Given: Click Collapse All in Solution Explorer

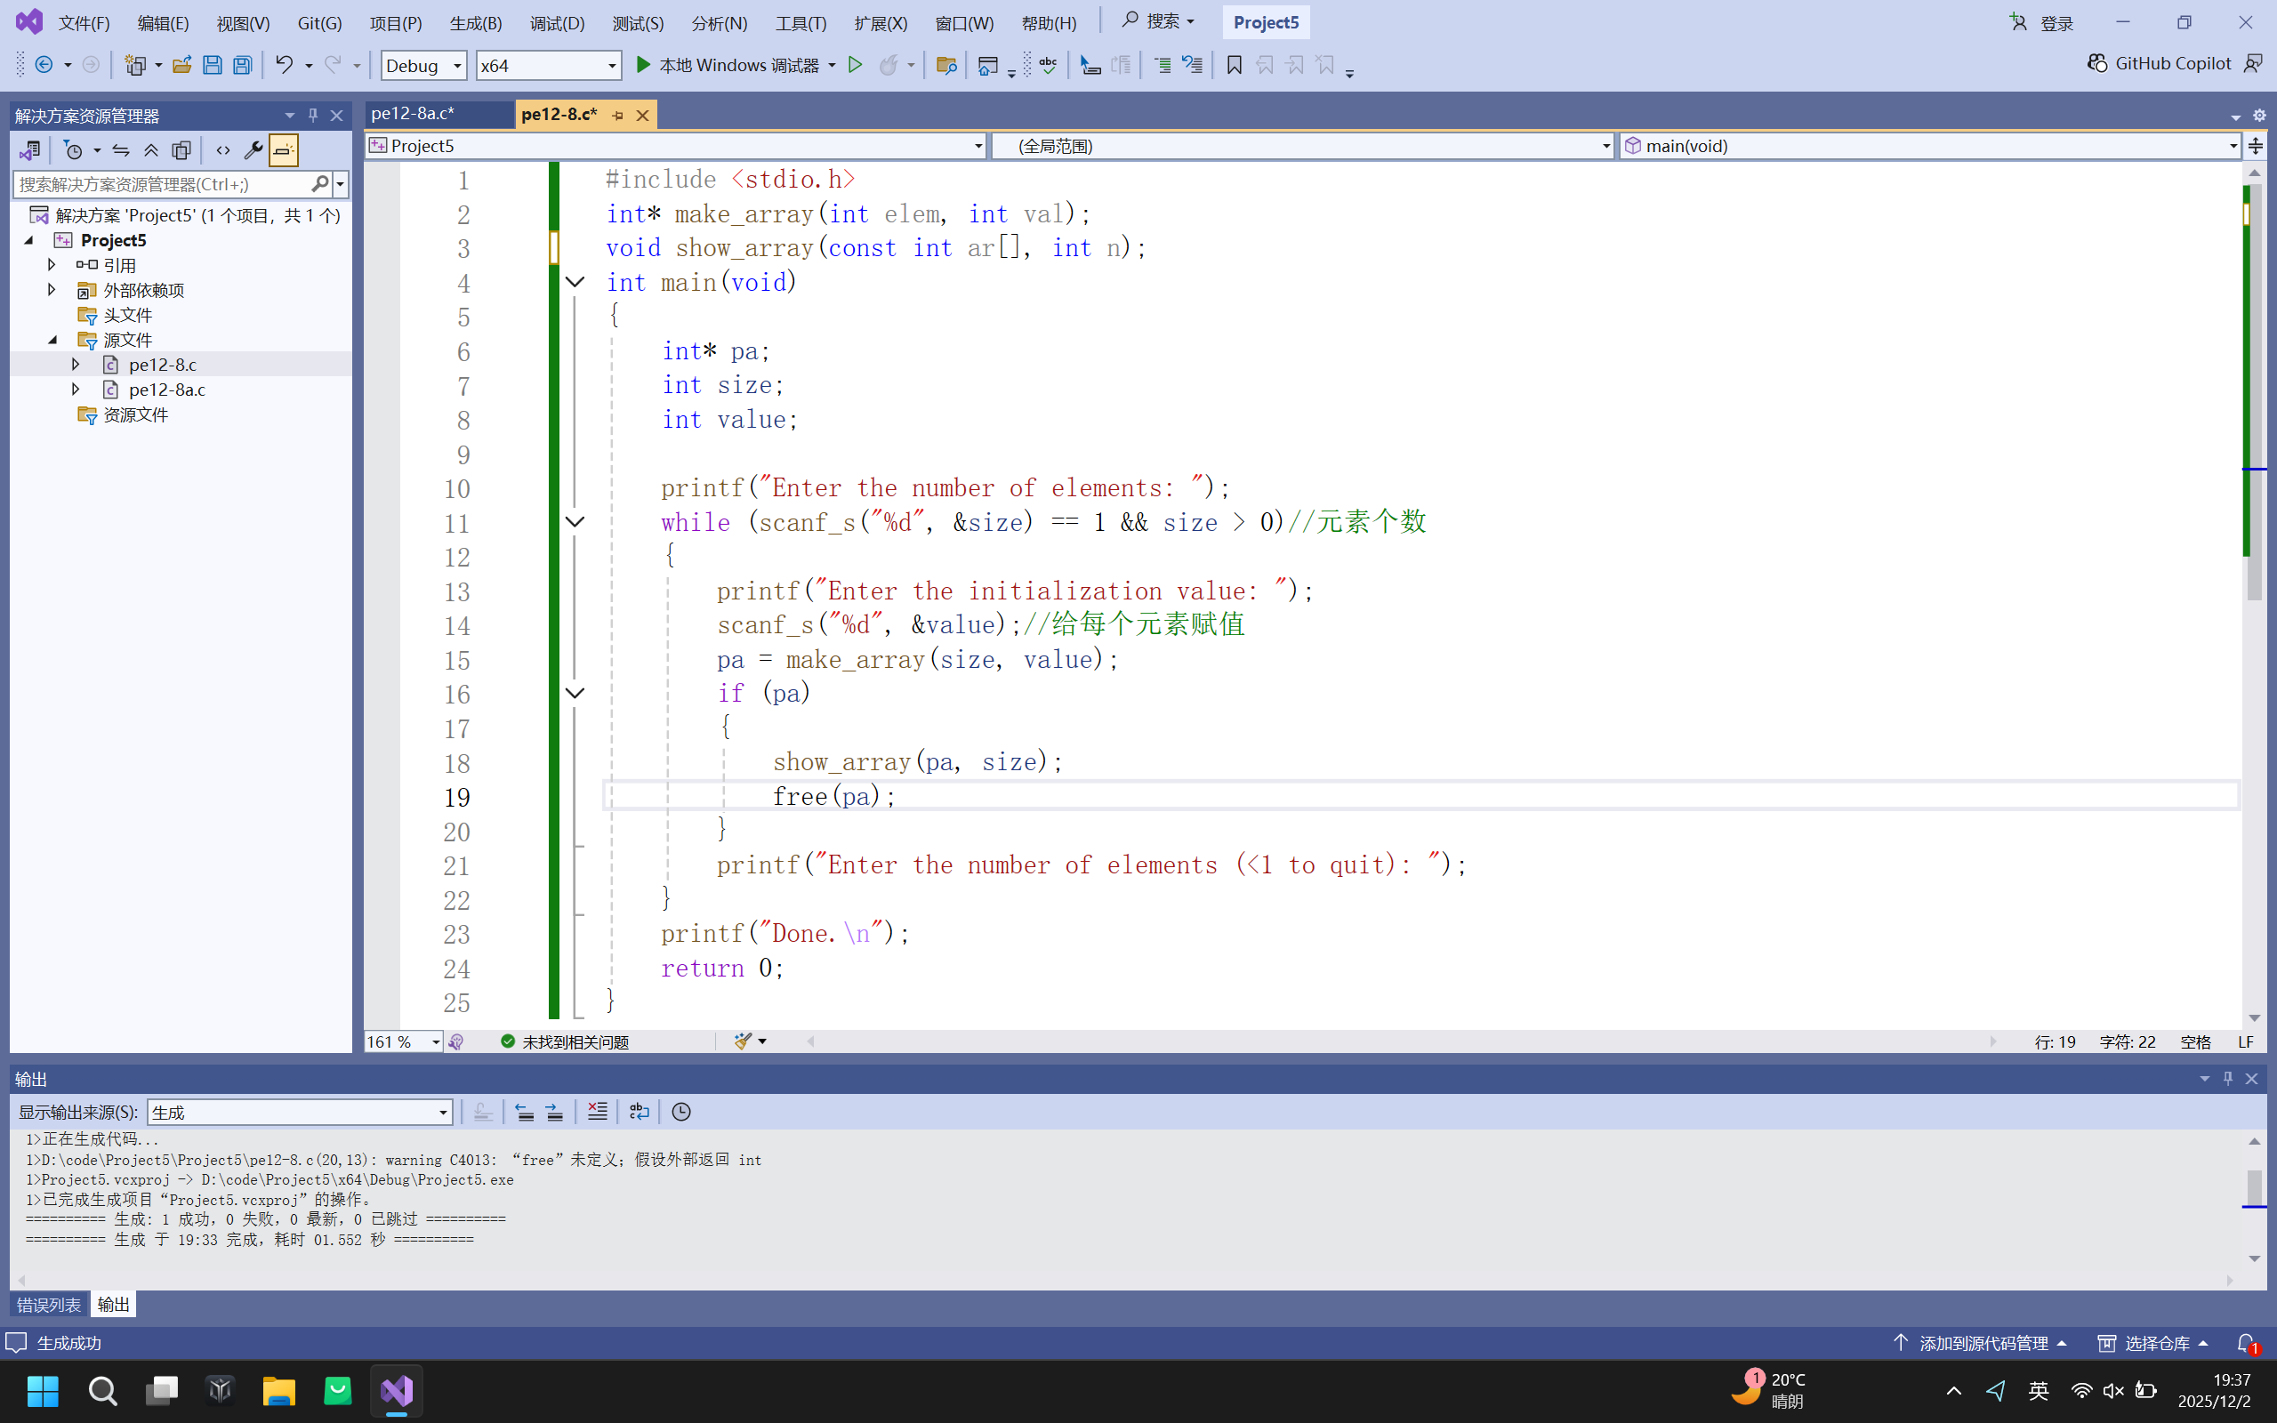Looking at the screenshot, I should [150, 150].
